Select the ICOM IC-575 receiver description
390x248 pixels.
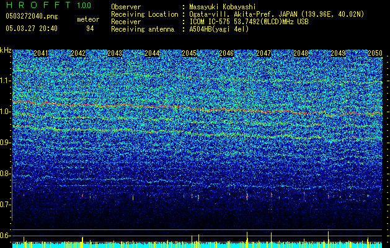[x=249, y=22]
